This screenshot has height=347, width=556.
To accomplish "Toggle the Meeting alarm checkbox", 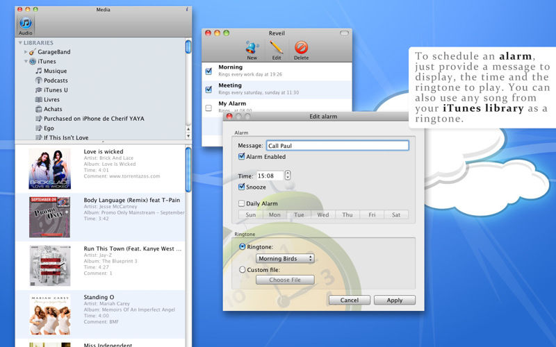I will tap(208, 90).
